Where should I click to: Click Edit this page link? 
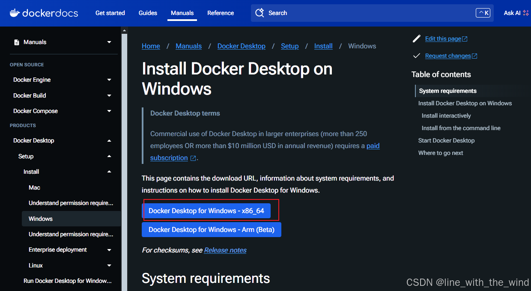[x=443, y=39]
